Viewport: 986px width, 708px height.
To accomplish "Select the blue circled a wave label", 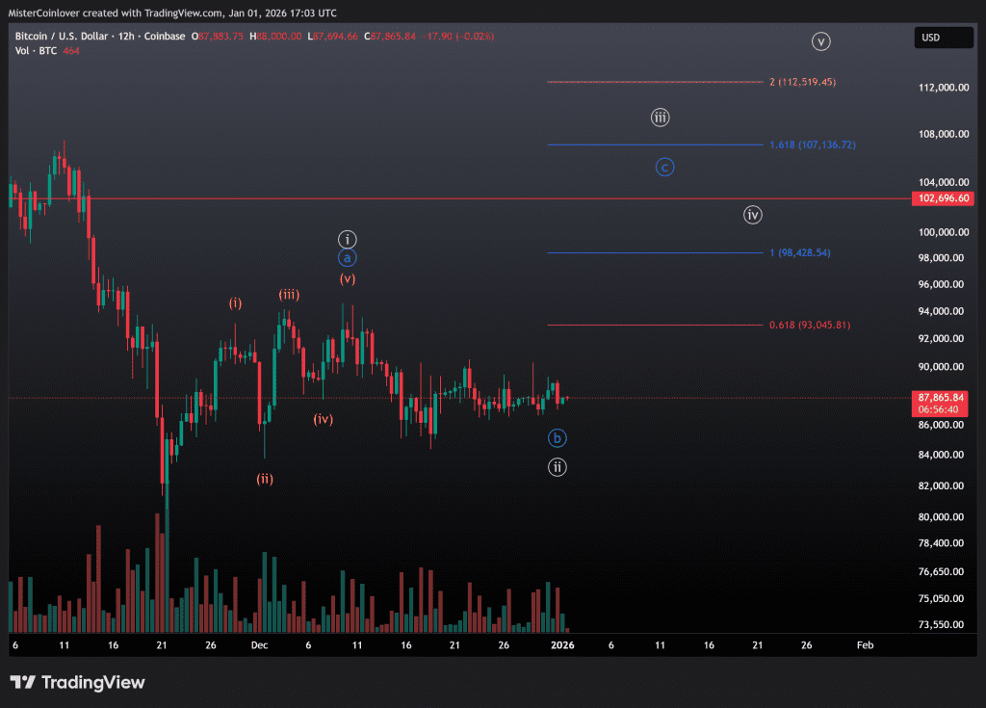I will (348, 258).
